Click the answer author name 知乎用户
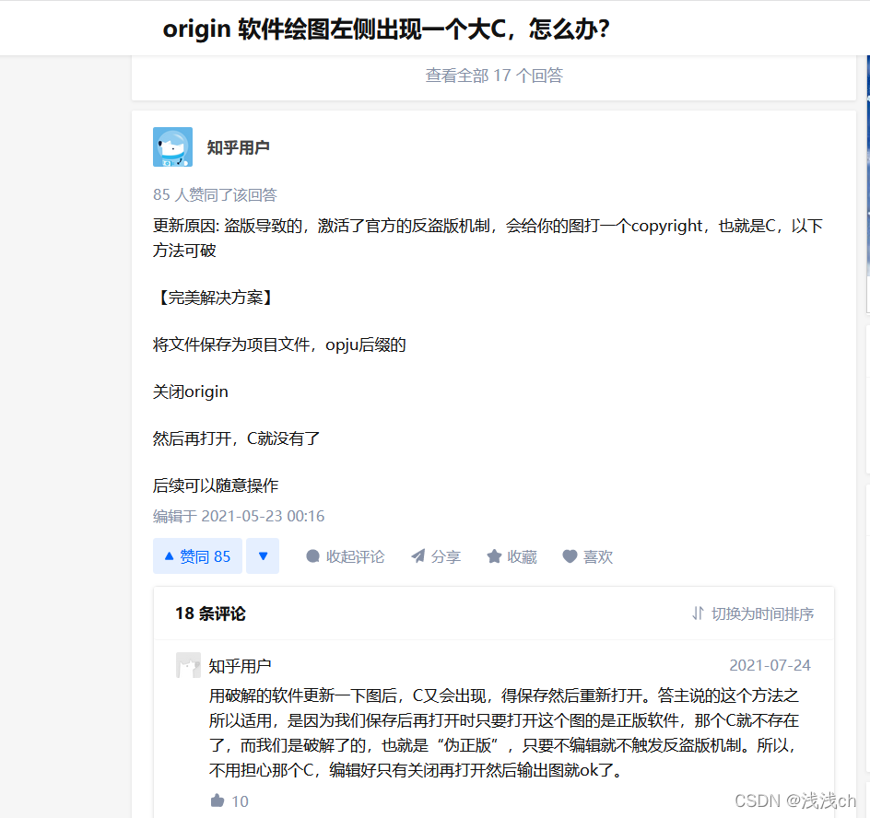 pos(238,147)
